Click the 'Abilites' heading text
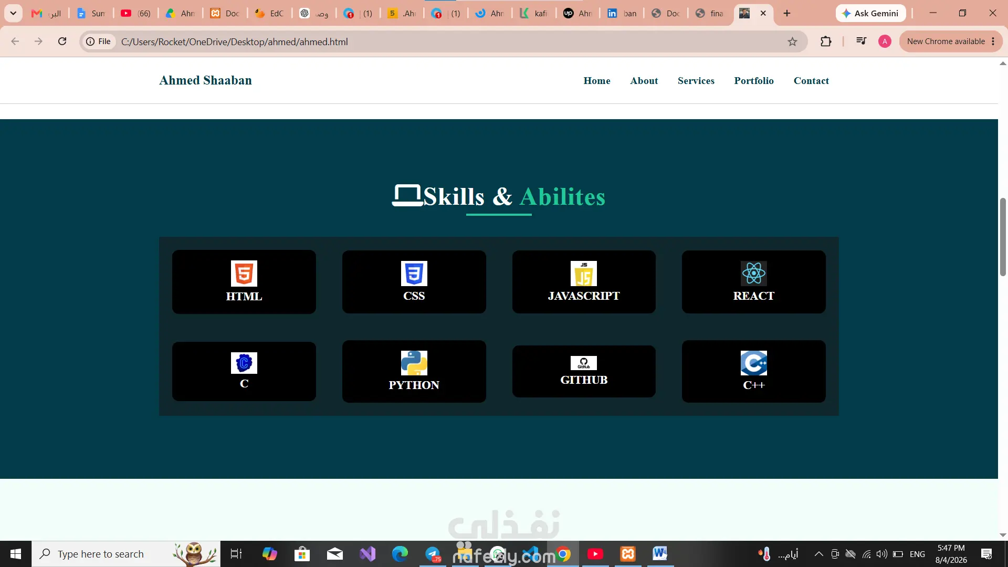 tap(562, 196)
